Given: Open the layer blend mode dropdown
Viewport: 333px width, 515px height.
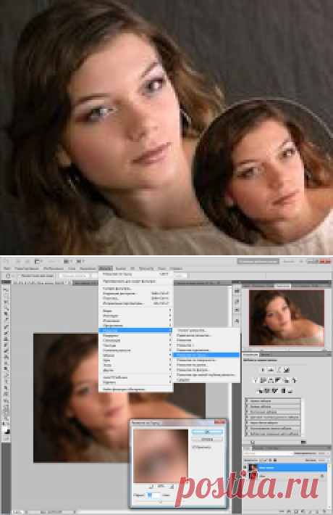Looking at the screenshot, I should [x=267, y=453].
